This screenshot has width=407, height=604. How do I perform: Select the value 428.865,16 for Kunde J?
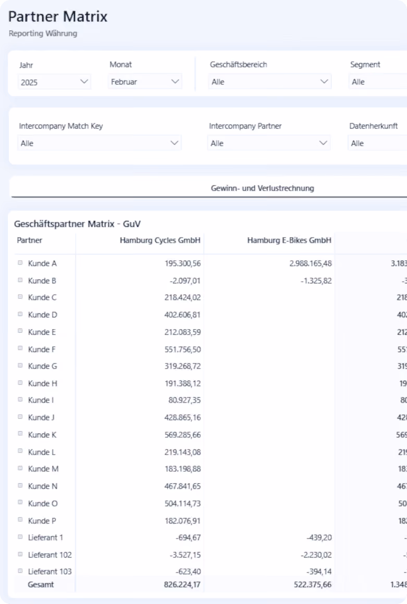click(183, 418)
